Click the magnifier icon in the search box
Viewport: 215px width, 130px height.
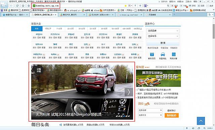coord(168,6)
